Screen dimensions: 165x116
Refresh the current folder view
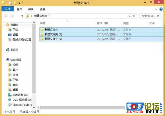134,16
